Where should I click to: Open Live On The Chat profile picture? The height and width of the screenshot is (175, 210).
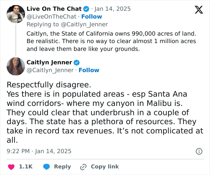point(16,14)
